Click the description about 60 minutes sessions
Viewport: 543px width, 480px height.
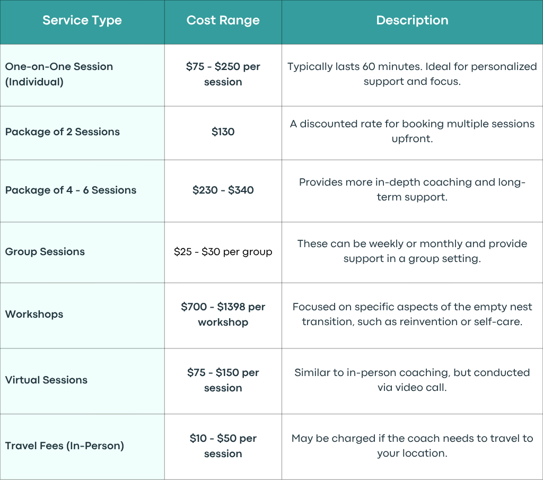click(412, 74)
